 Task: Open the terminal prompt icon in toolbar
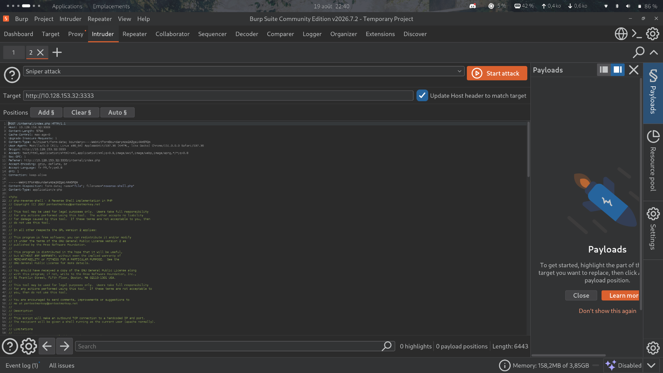coord(637,34)
